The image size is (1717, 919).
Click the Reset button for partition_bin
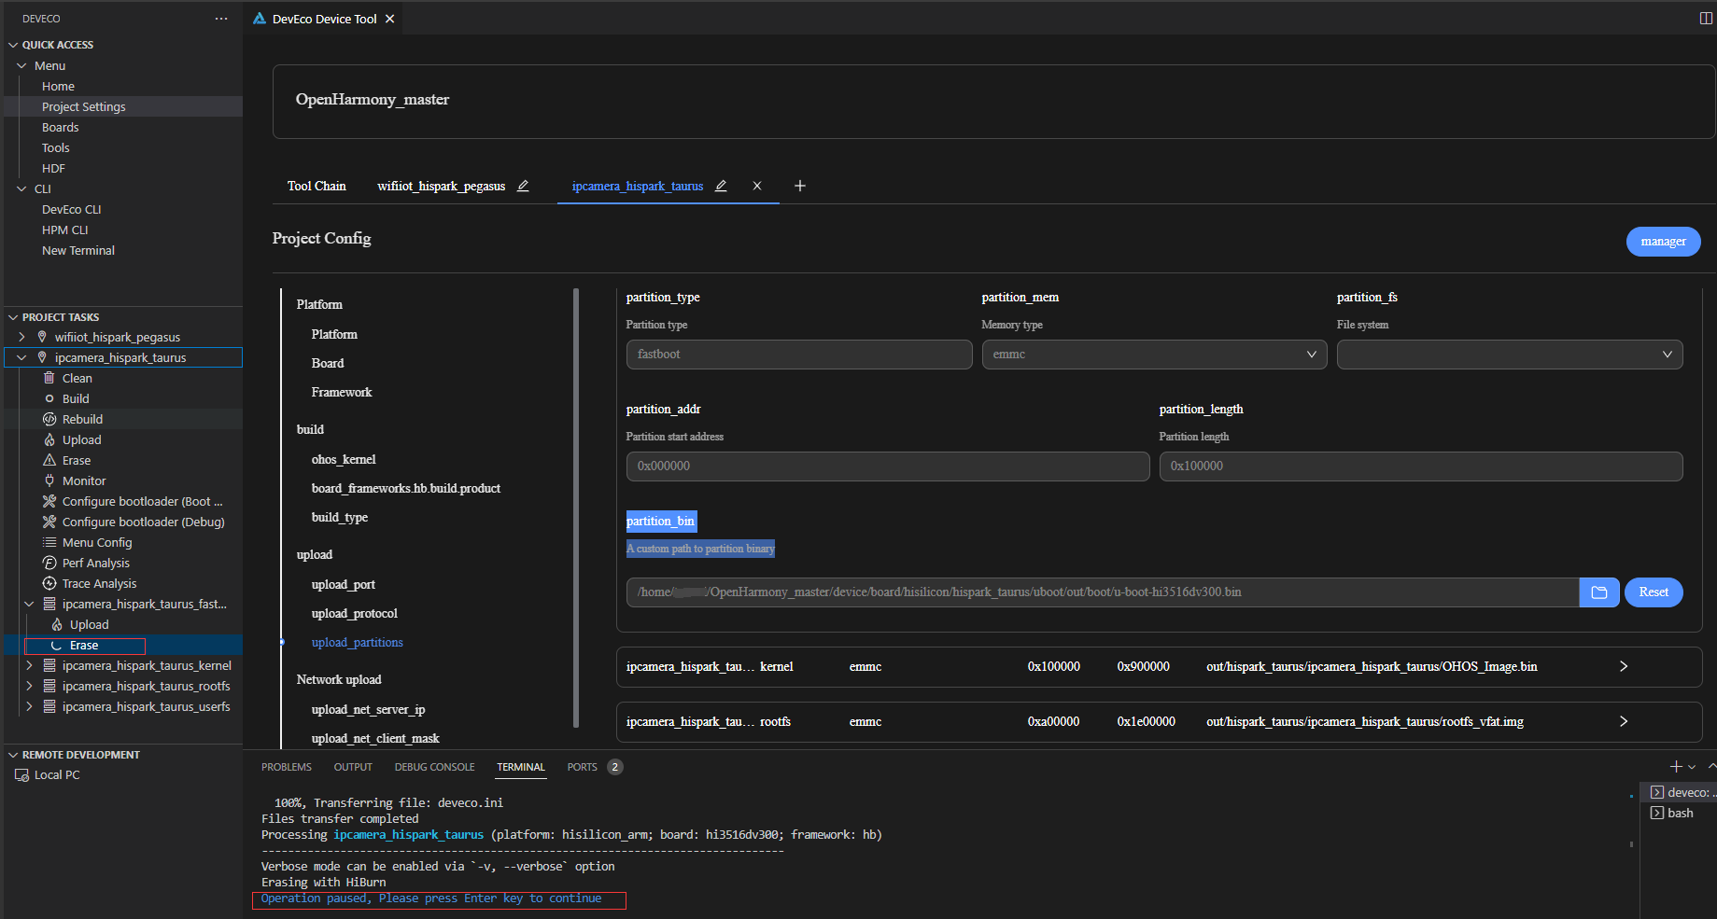tap(1654, 592)
